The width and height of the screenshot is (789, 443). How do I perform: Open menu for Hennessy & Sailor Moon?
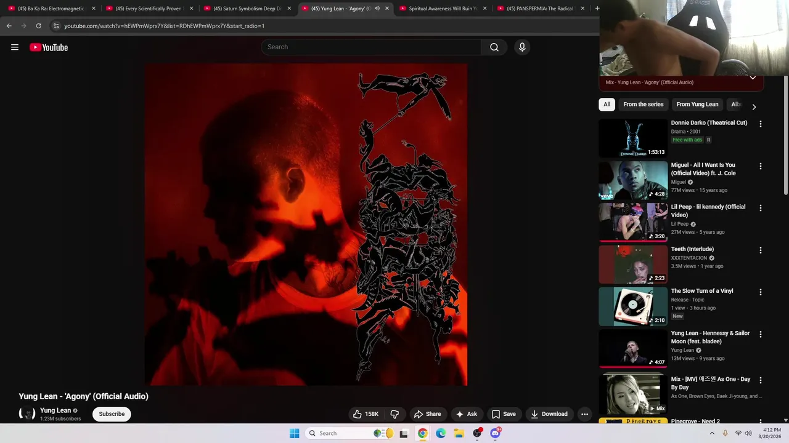coord(760,335)
